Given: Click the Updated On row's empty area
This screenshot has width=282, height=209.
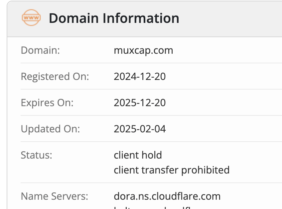Looking at the screenshot, I should point(224,129).
